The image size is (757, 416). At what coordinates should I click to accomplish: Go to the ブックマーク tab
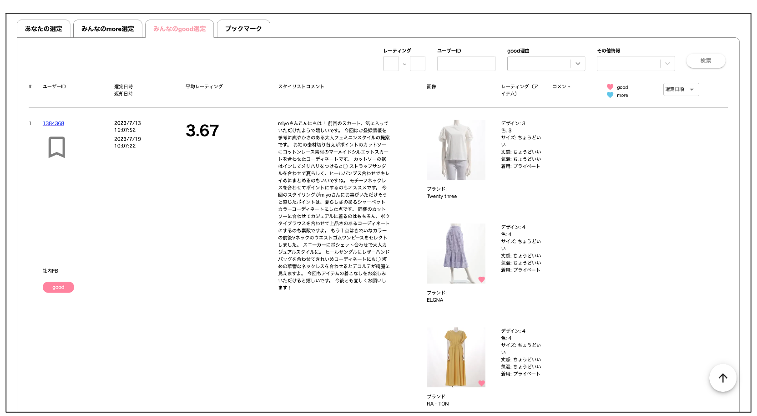click(243, 29)
